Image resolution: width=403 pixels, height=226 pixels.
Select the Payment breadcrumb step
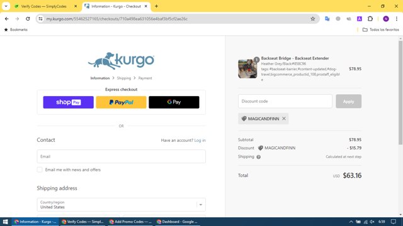click(145, 78)
